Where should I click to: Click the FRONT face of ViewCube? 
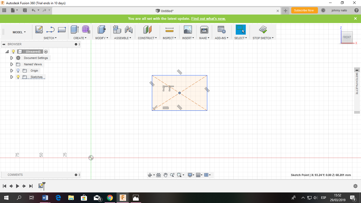347,37
